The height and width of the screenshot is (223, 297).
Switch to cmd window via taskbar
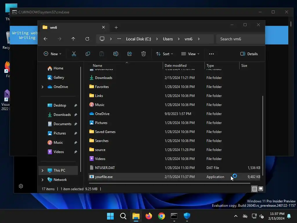click(x=174, y=216)
